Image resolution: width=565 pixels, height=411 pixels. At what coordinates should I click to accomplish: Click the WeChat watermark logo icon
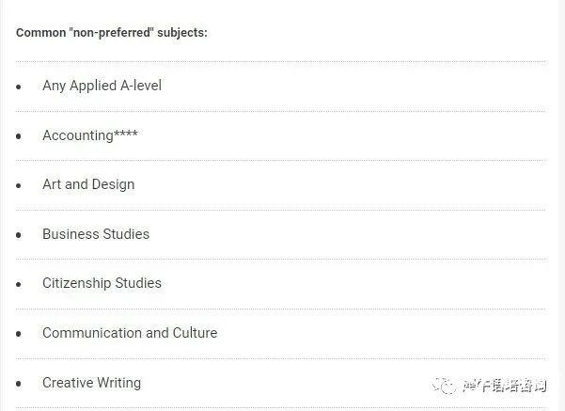[x=444, y=386]
